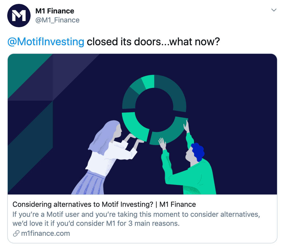Visit the @M1_Finance handle

coord(57,20)
